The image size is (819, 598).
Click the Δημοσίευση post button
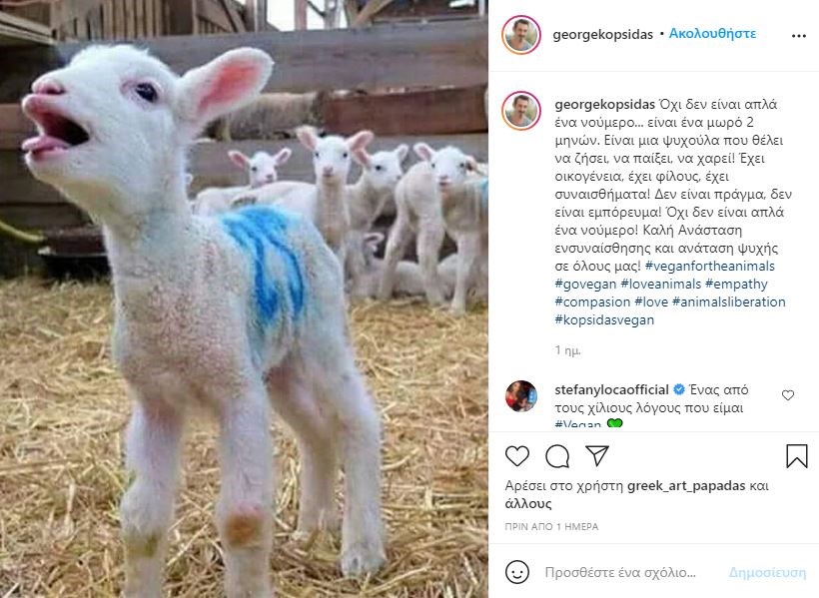pyautogui.click(x=767, y=572)
